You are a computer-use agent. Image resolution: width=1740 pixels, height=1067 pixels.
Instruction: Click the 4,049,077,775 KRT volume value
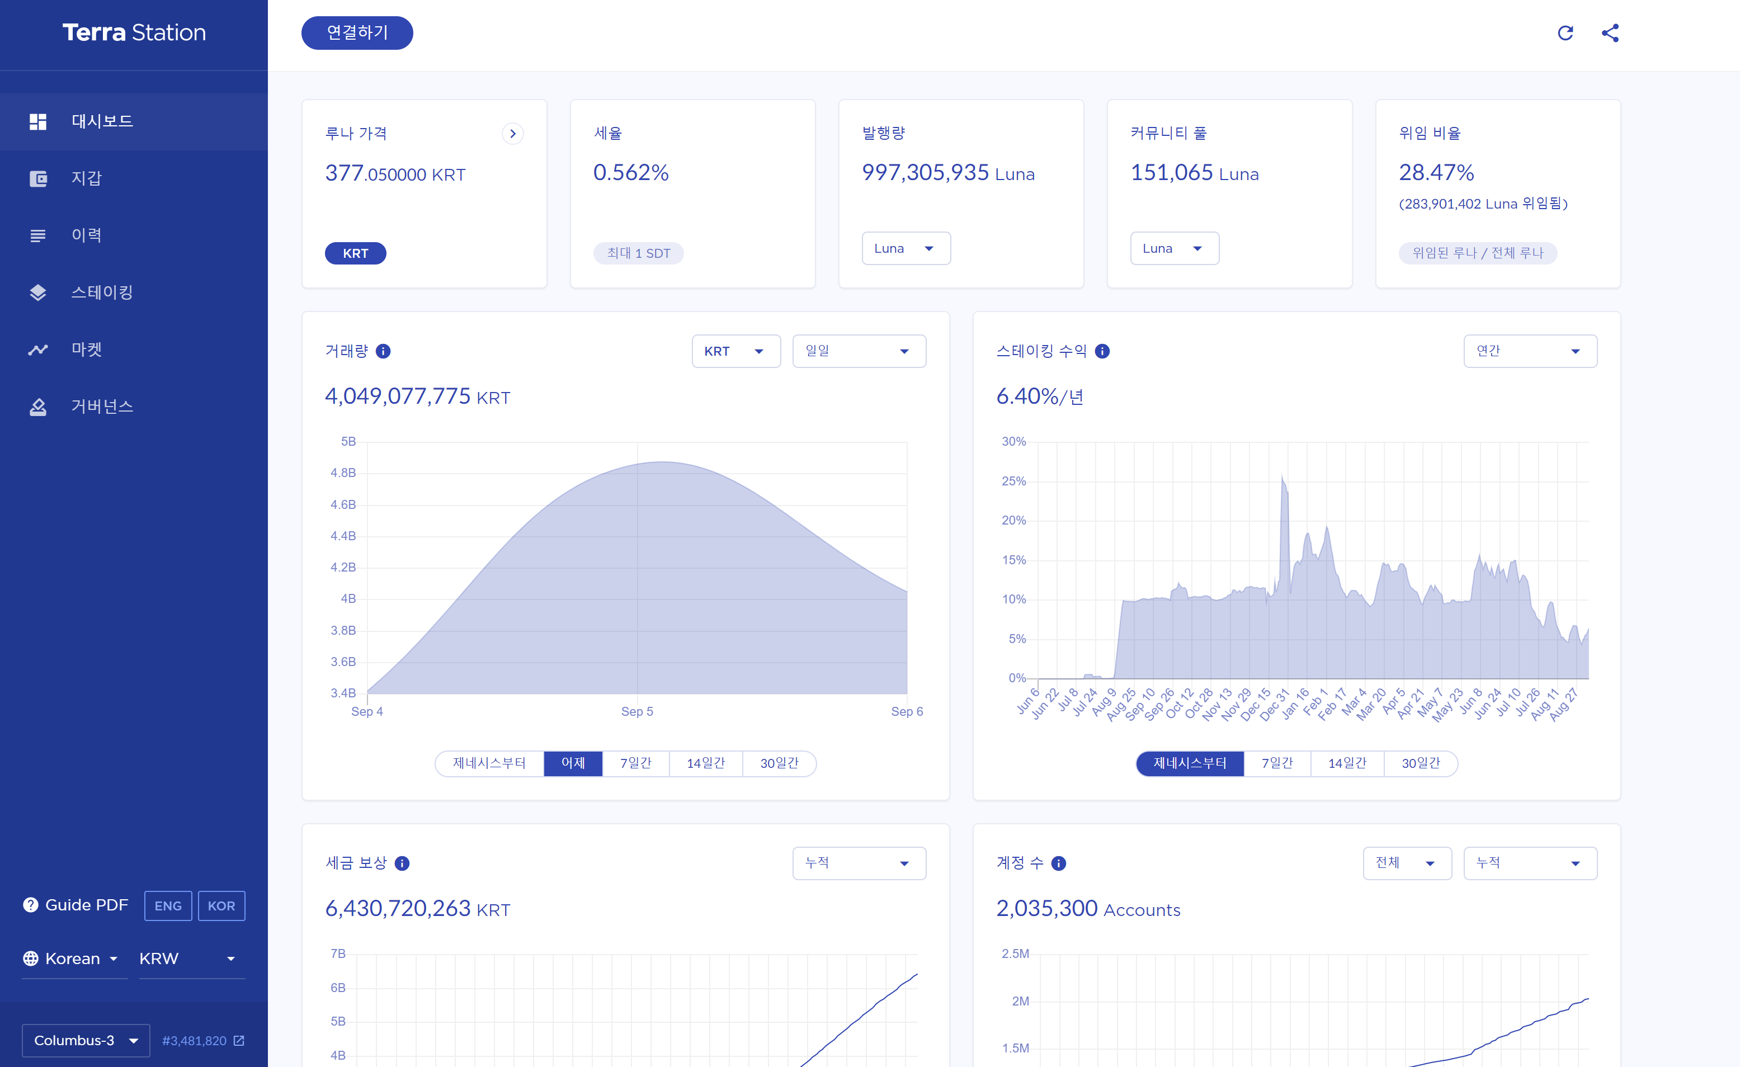pos(417,396)
